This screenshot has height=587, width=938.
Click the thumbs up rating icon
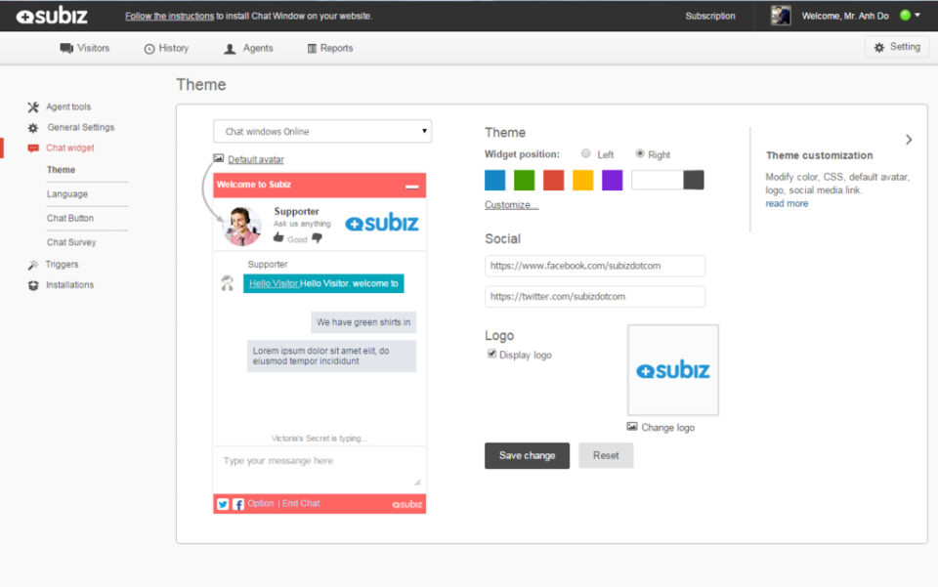tap(278, 238)
